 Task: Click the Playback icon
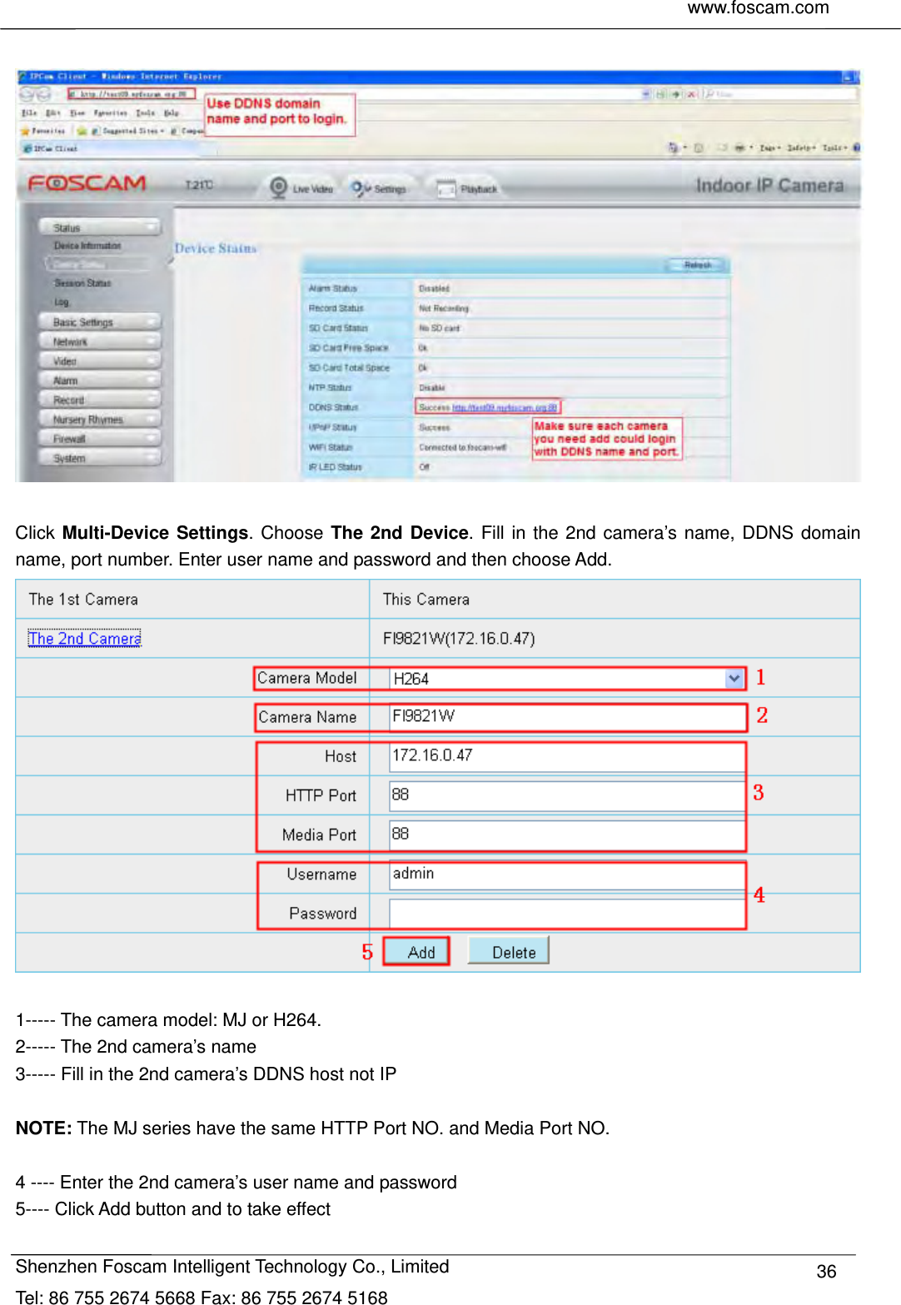[447, 187]
